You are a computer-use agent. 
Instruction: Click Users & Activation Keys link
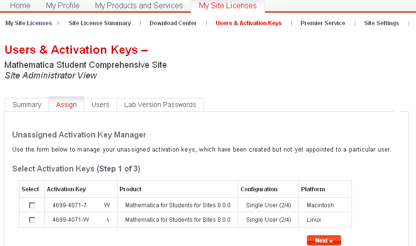tap(249, 23)
